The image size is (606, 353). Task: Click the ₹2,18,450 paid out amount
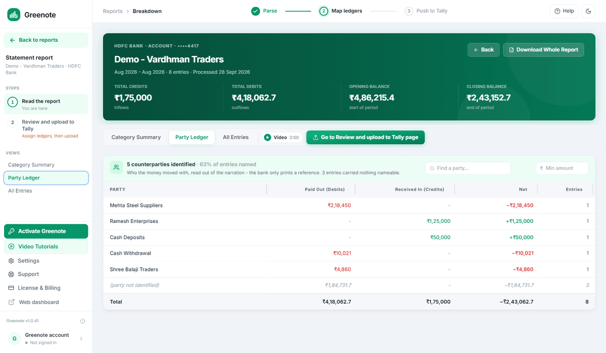click(339, 205)
